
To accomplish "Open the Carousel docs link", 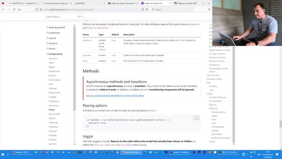I will click(52, 88).
